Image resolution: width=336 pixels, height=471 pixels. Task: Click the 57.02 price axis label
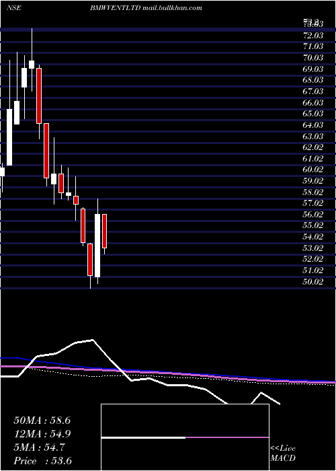click(x=313, y=203)
